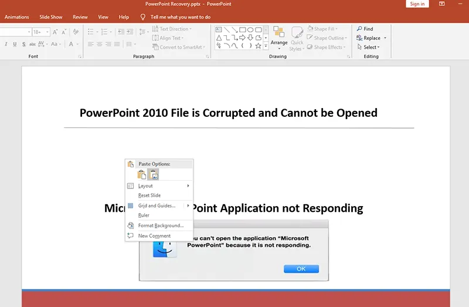Click the font color A icon
Viewport: 469px width, 307px height.
pyautogui.click(x=71, y=45)
